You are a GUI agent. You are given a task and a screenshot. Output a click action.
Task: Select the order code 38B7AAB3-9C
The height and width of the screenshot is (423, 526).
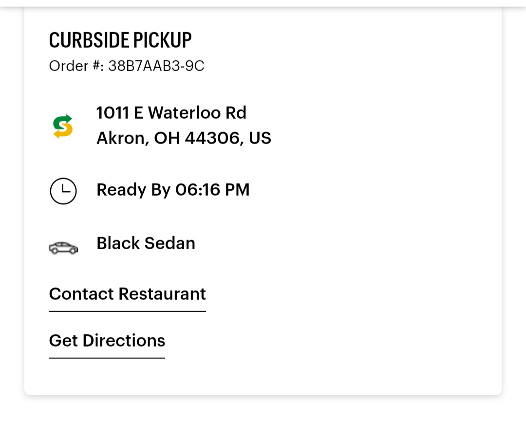[156, 66]
